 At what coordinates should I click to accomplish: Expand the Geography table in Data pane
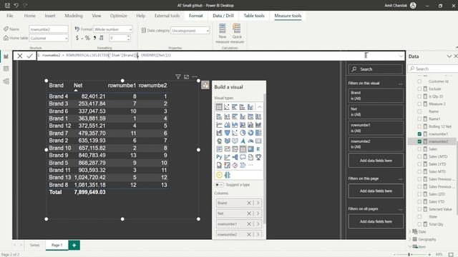point(410,240)
